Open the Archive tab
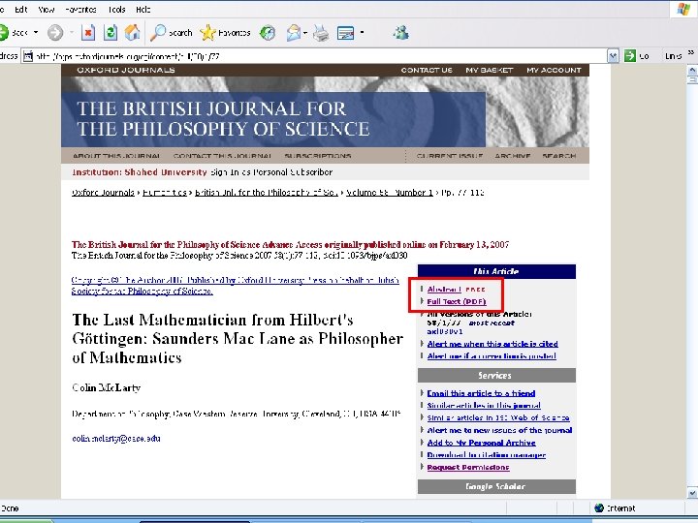 513,156
